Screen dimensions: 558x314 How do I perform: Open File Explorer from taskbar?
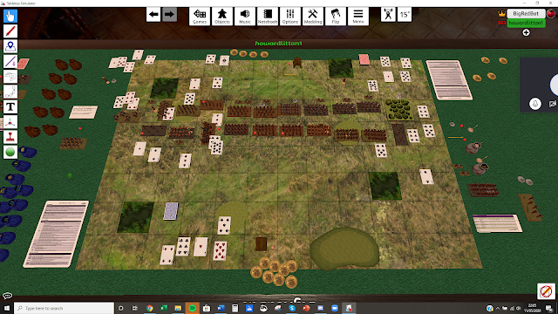tap(178, 308)
